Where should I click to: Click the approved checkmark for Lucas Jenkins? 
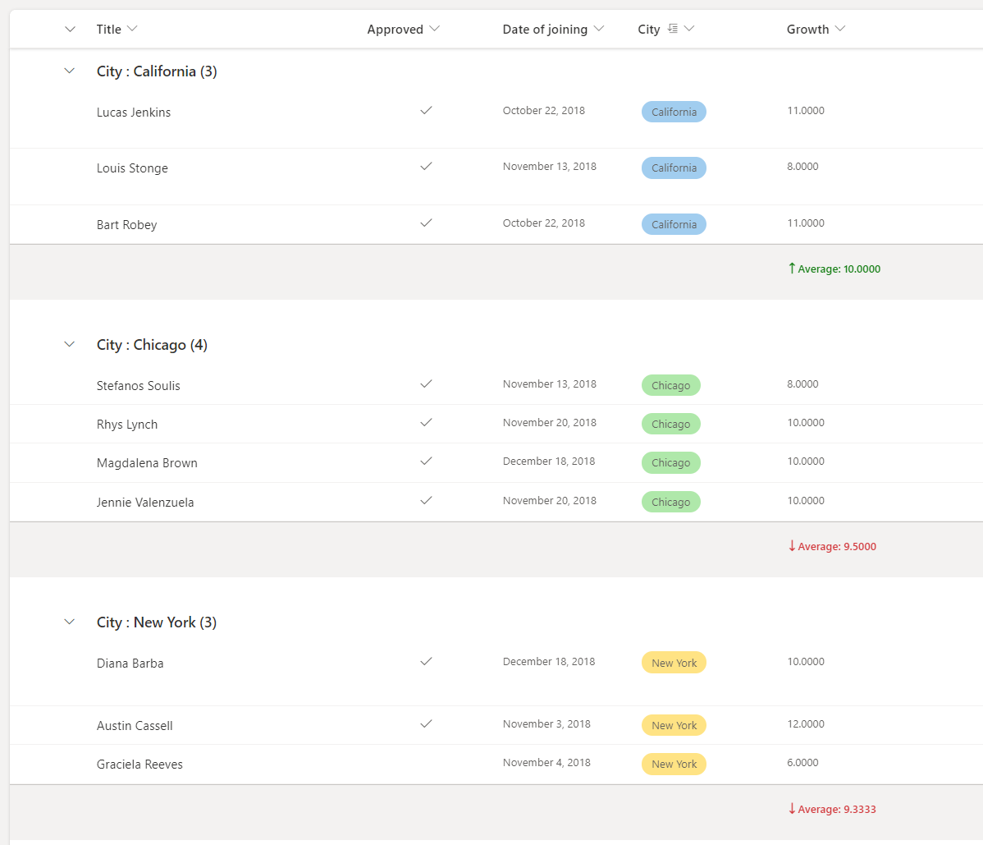click(426, 111)
